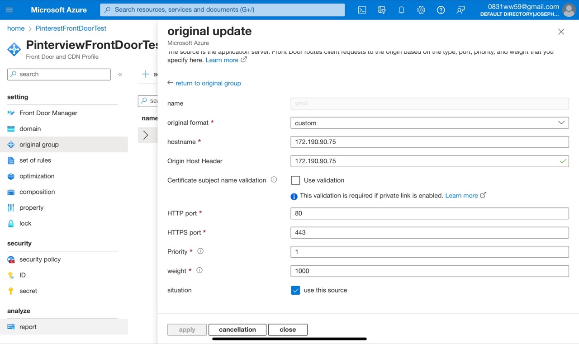Click the disabled name field vm4
Viewport: 579px width, 344px height.
[x=429, y=104]
